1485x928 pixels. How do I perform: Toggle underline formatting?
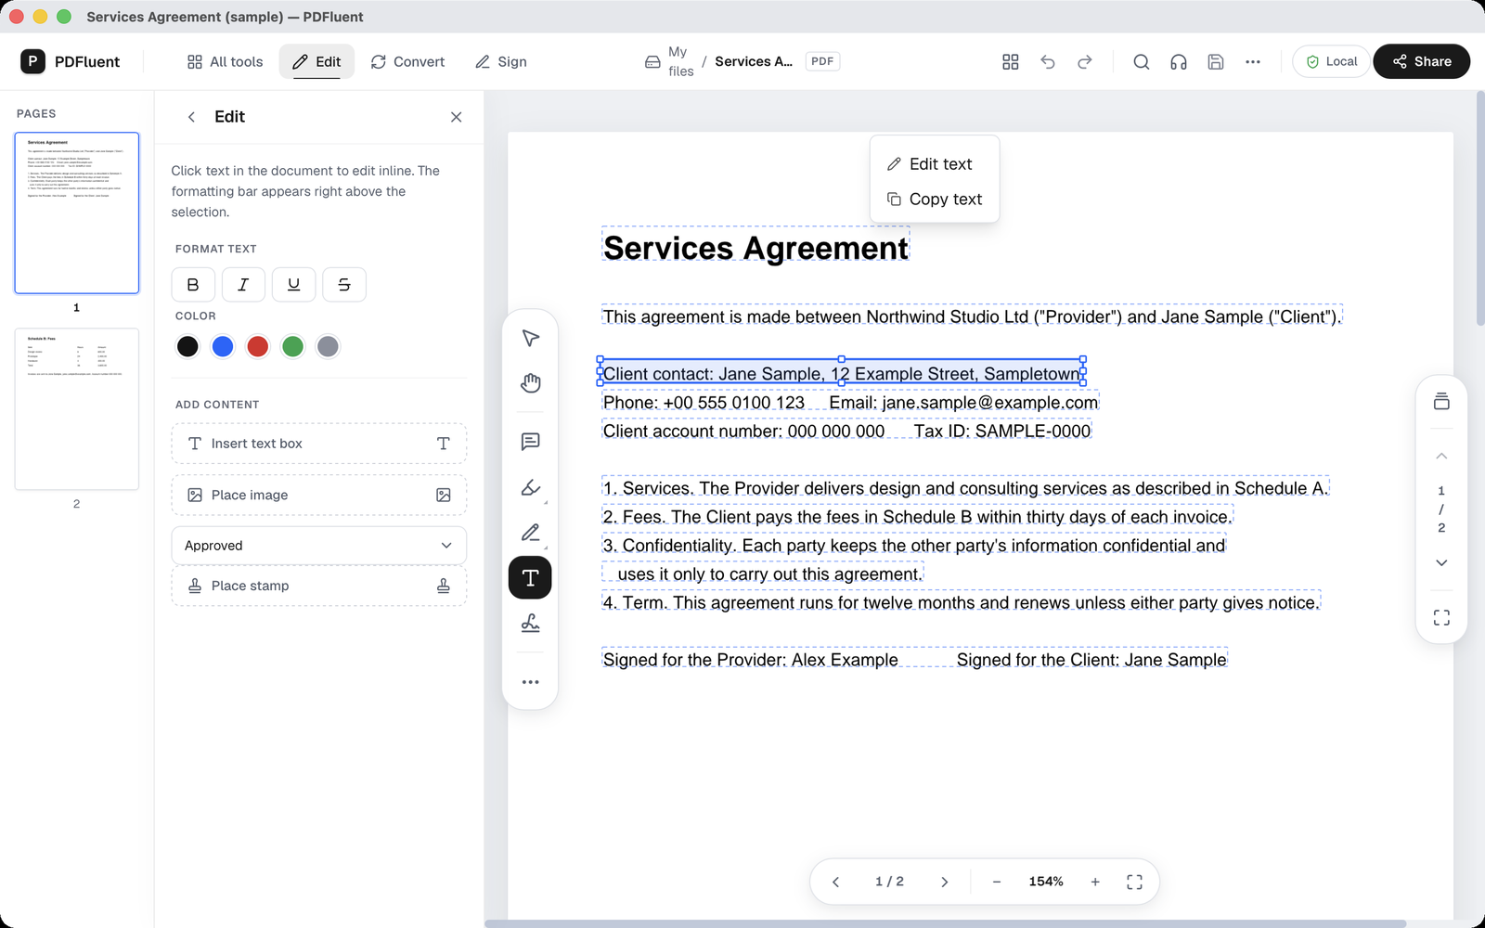coord(293,285)
